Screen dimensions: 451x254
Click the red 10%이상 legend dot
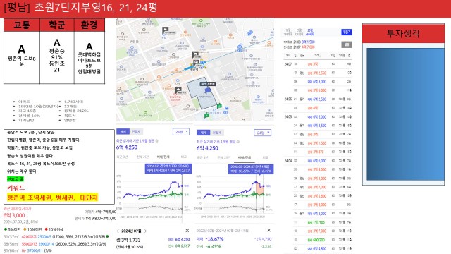46,229
